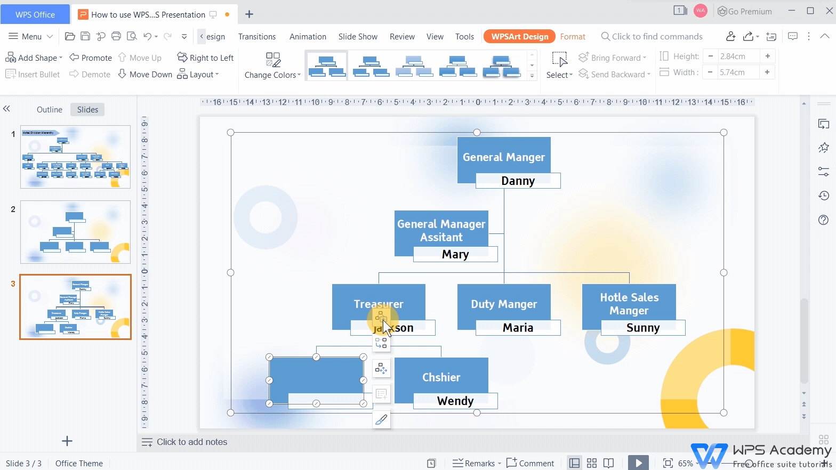This screenshot has width=836, height=470.
Task: Click floating Add Shape icon near Jackson
Action: [381, 318]
